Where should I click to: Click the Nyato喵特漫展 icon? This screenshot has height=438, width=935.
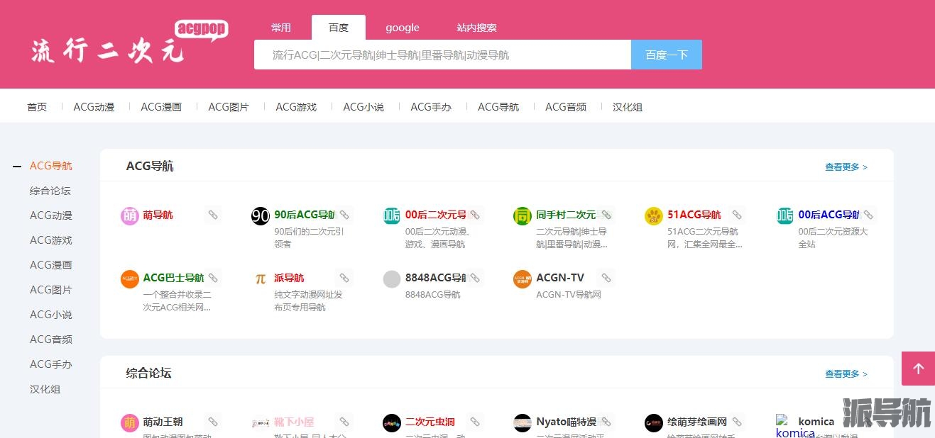pyautogui.click(x=523, y=423)
